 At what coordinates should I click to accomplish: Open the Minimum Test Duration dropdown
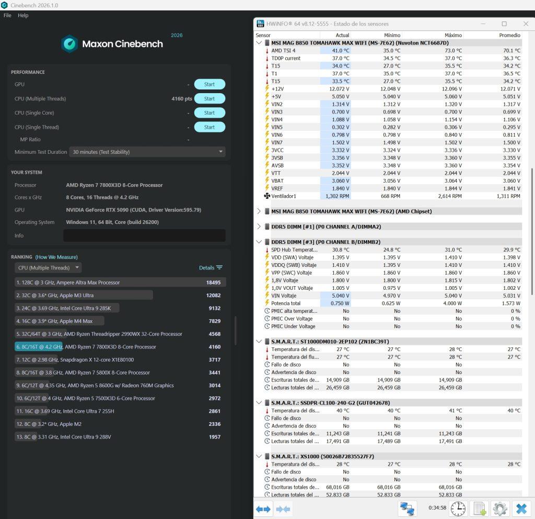(147, 152)
